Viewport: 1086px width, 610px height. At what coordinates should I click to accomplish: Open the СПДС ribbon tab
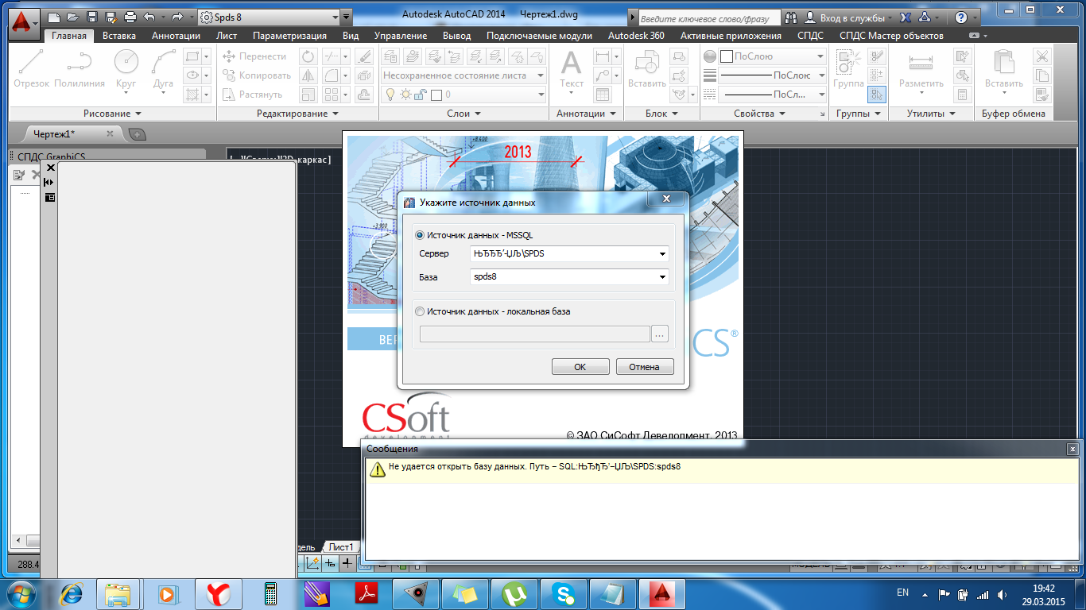click(x=811, y=36)
